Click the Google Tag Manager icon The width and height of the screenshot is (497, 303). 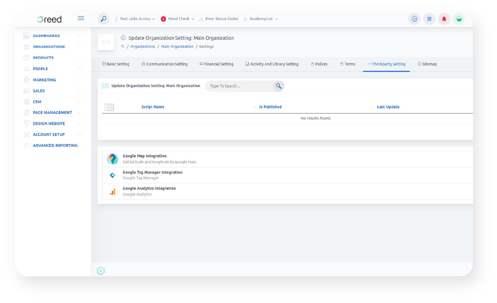tap(112, 175)
